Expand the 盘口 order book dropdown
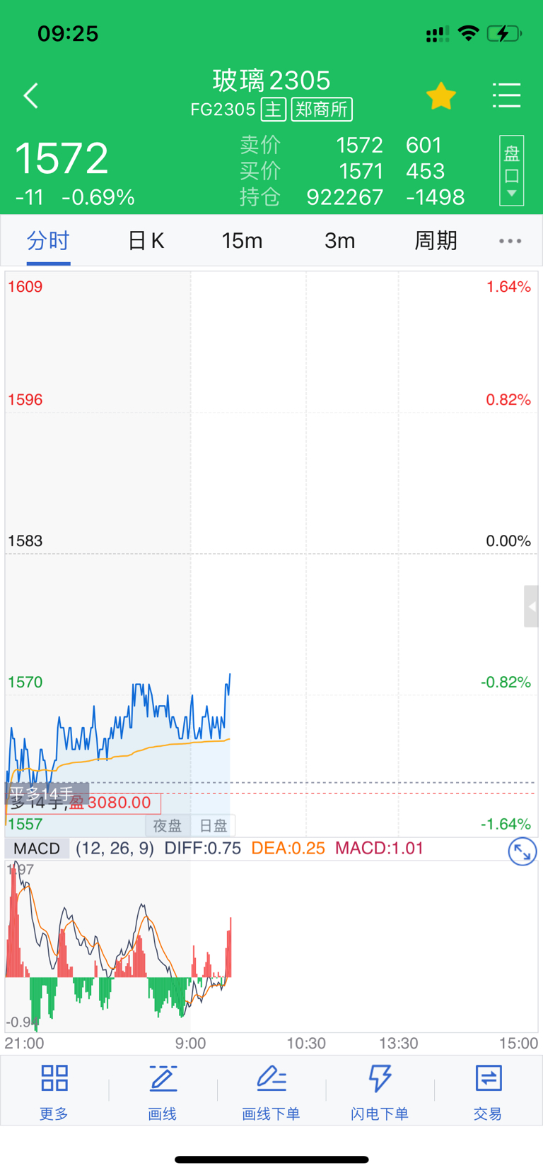Image resolution: width=543 pixels, height=1175 pixels. click(511, 170)
